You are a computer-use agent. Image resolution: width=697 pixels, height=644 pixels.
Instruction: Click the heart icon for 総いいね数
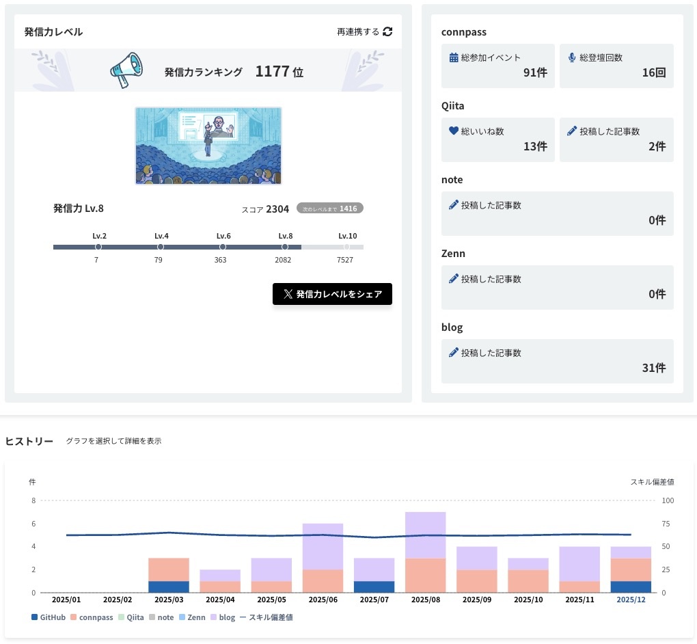(x=454, y=131)
